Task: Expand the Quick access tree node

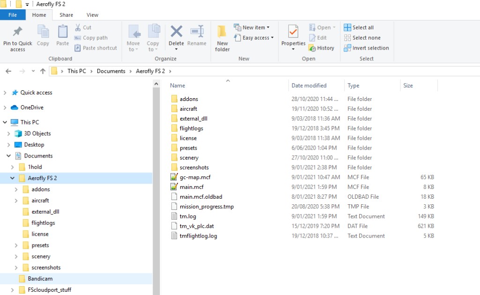Action: (x=5, y=93)
